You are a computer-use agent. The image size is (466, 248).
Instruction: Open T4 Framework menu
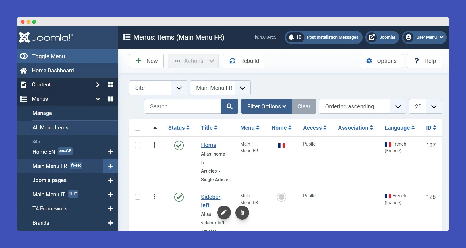click(x=50, y=208)
